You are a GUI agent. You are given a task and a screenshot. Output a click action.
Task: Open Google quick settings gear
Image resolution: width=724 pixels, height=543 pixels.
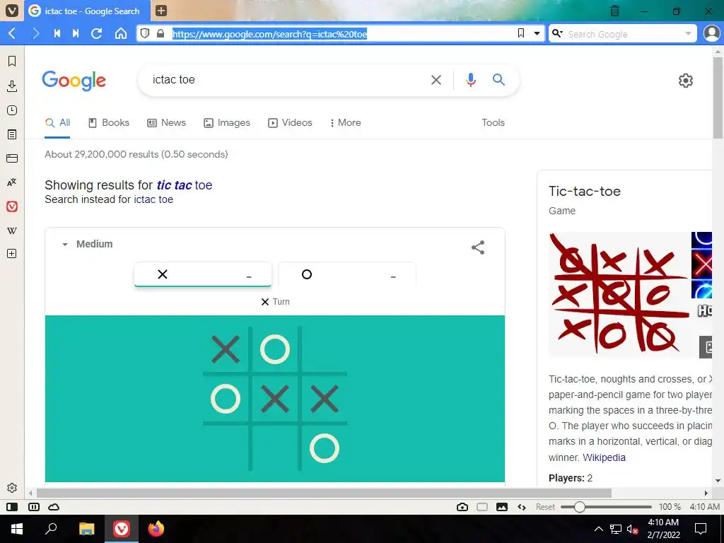click(x=686, y=81)
